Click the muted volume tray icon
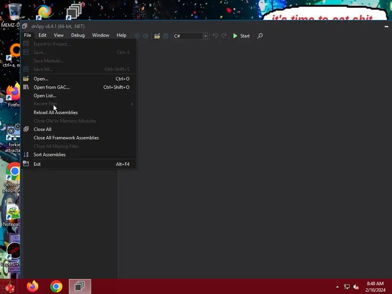 pyautogui.click(x=356, y=287)
